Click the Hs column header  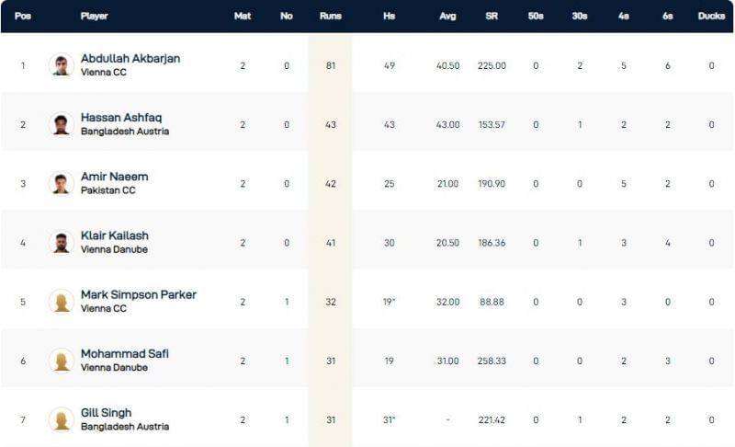coord(389,17)
